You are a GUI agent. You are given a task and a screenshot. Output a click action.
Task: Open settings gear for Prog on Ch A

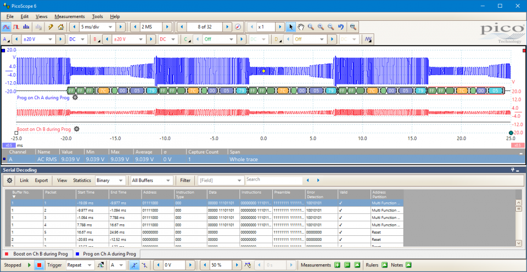click(75, 98)
